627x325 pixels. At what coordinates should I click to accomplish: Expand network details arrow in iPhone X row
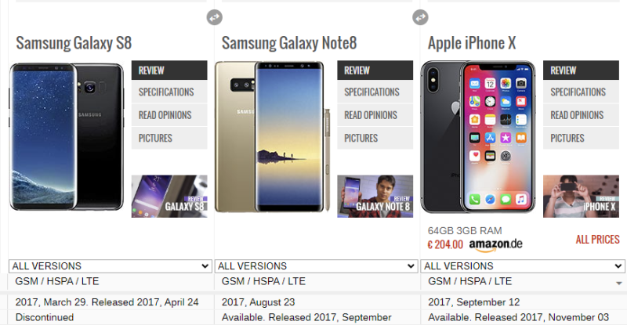618,283
